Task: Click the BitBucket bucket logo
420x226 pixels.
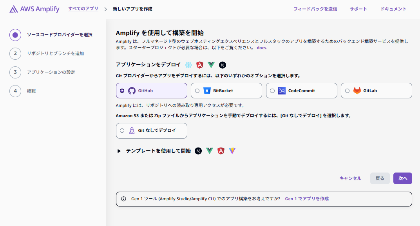Action: [207, 91]
